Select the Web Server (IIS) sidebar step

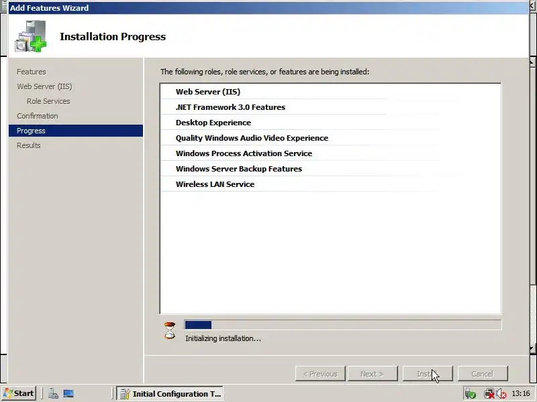point(44,86)
